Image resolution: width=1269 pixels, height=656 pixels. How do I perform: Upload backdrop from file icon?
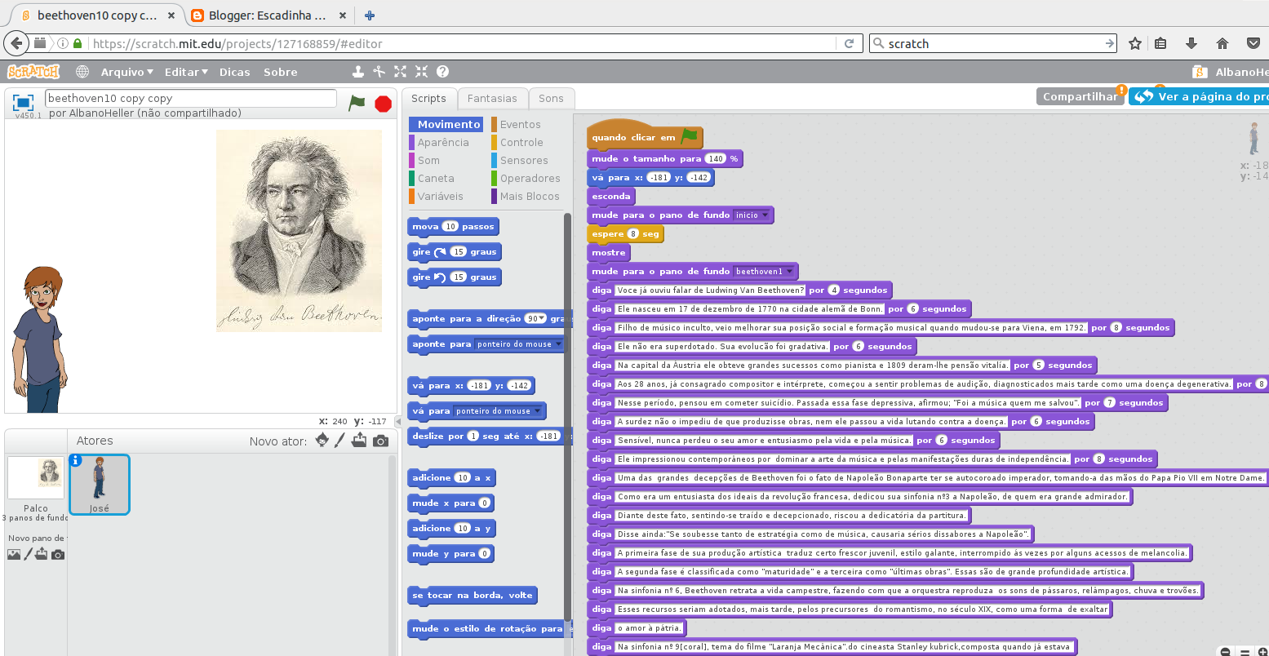tap(42, 555)
